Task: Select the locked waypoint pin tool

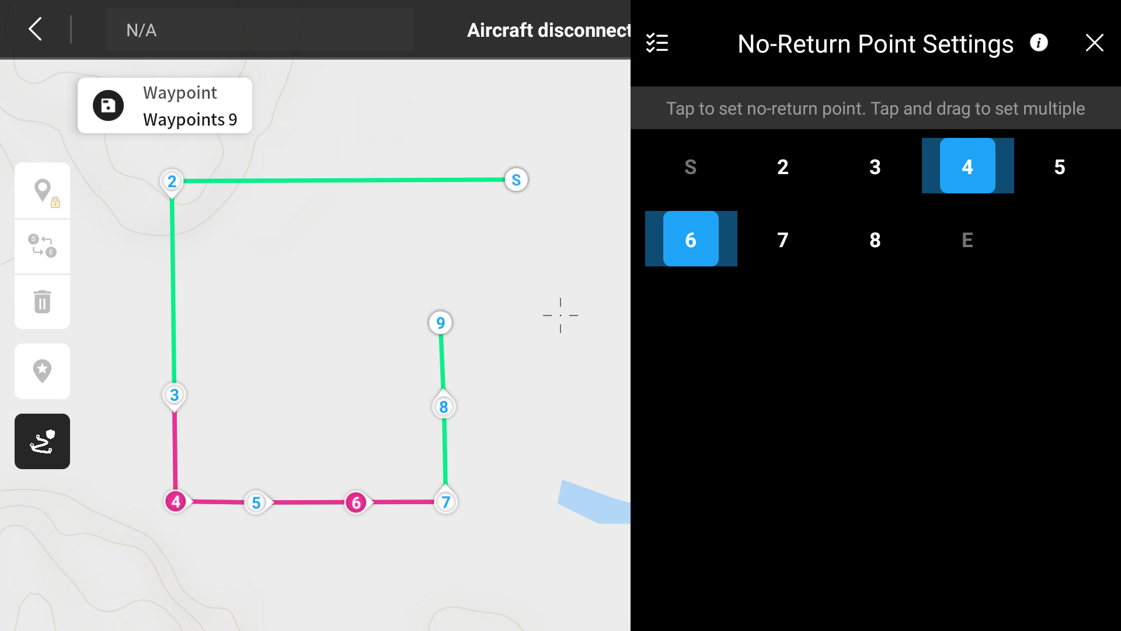Action: point(42,190)
